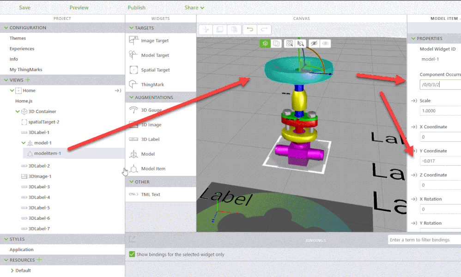Add a new view with the plus icon

[28, 80]
